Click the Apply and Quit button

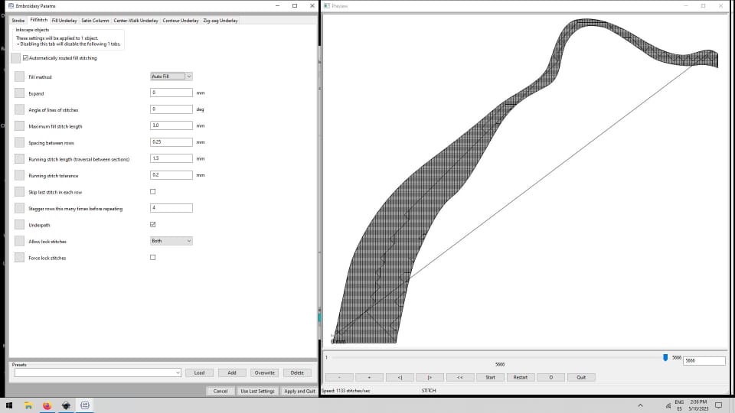coord(299,391)
